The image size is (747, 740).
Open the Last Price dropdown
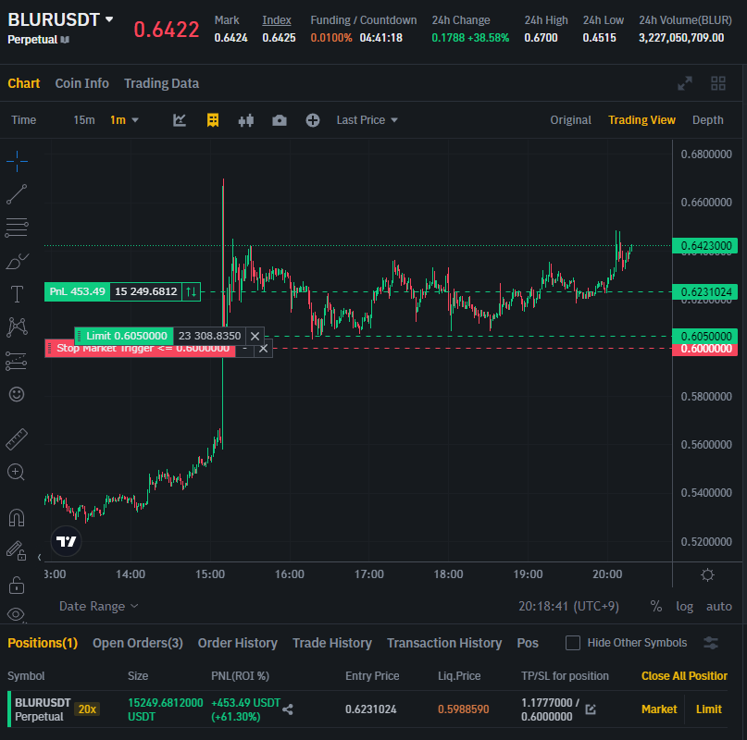(367, 120)
